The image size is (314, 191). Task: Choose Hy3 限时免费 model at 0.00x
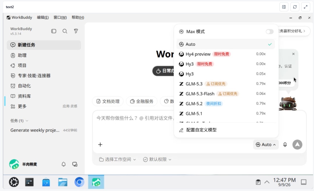click(x=226, y=64)
